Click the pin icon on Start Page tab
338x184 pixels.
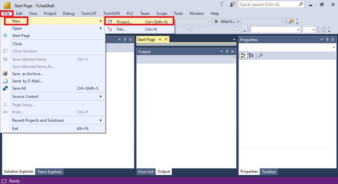[x=160, y=39]
